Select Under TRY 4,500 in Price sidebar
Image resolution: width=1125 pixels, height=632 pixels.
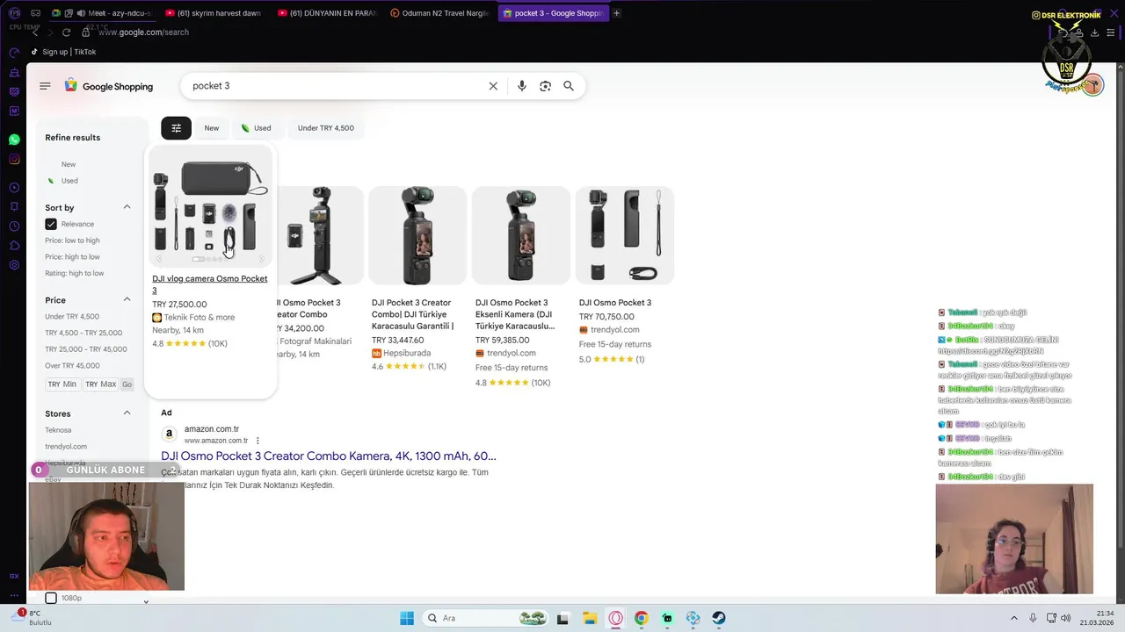pyautogui.click(x=72, y=317)
